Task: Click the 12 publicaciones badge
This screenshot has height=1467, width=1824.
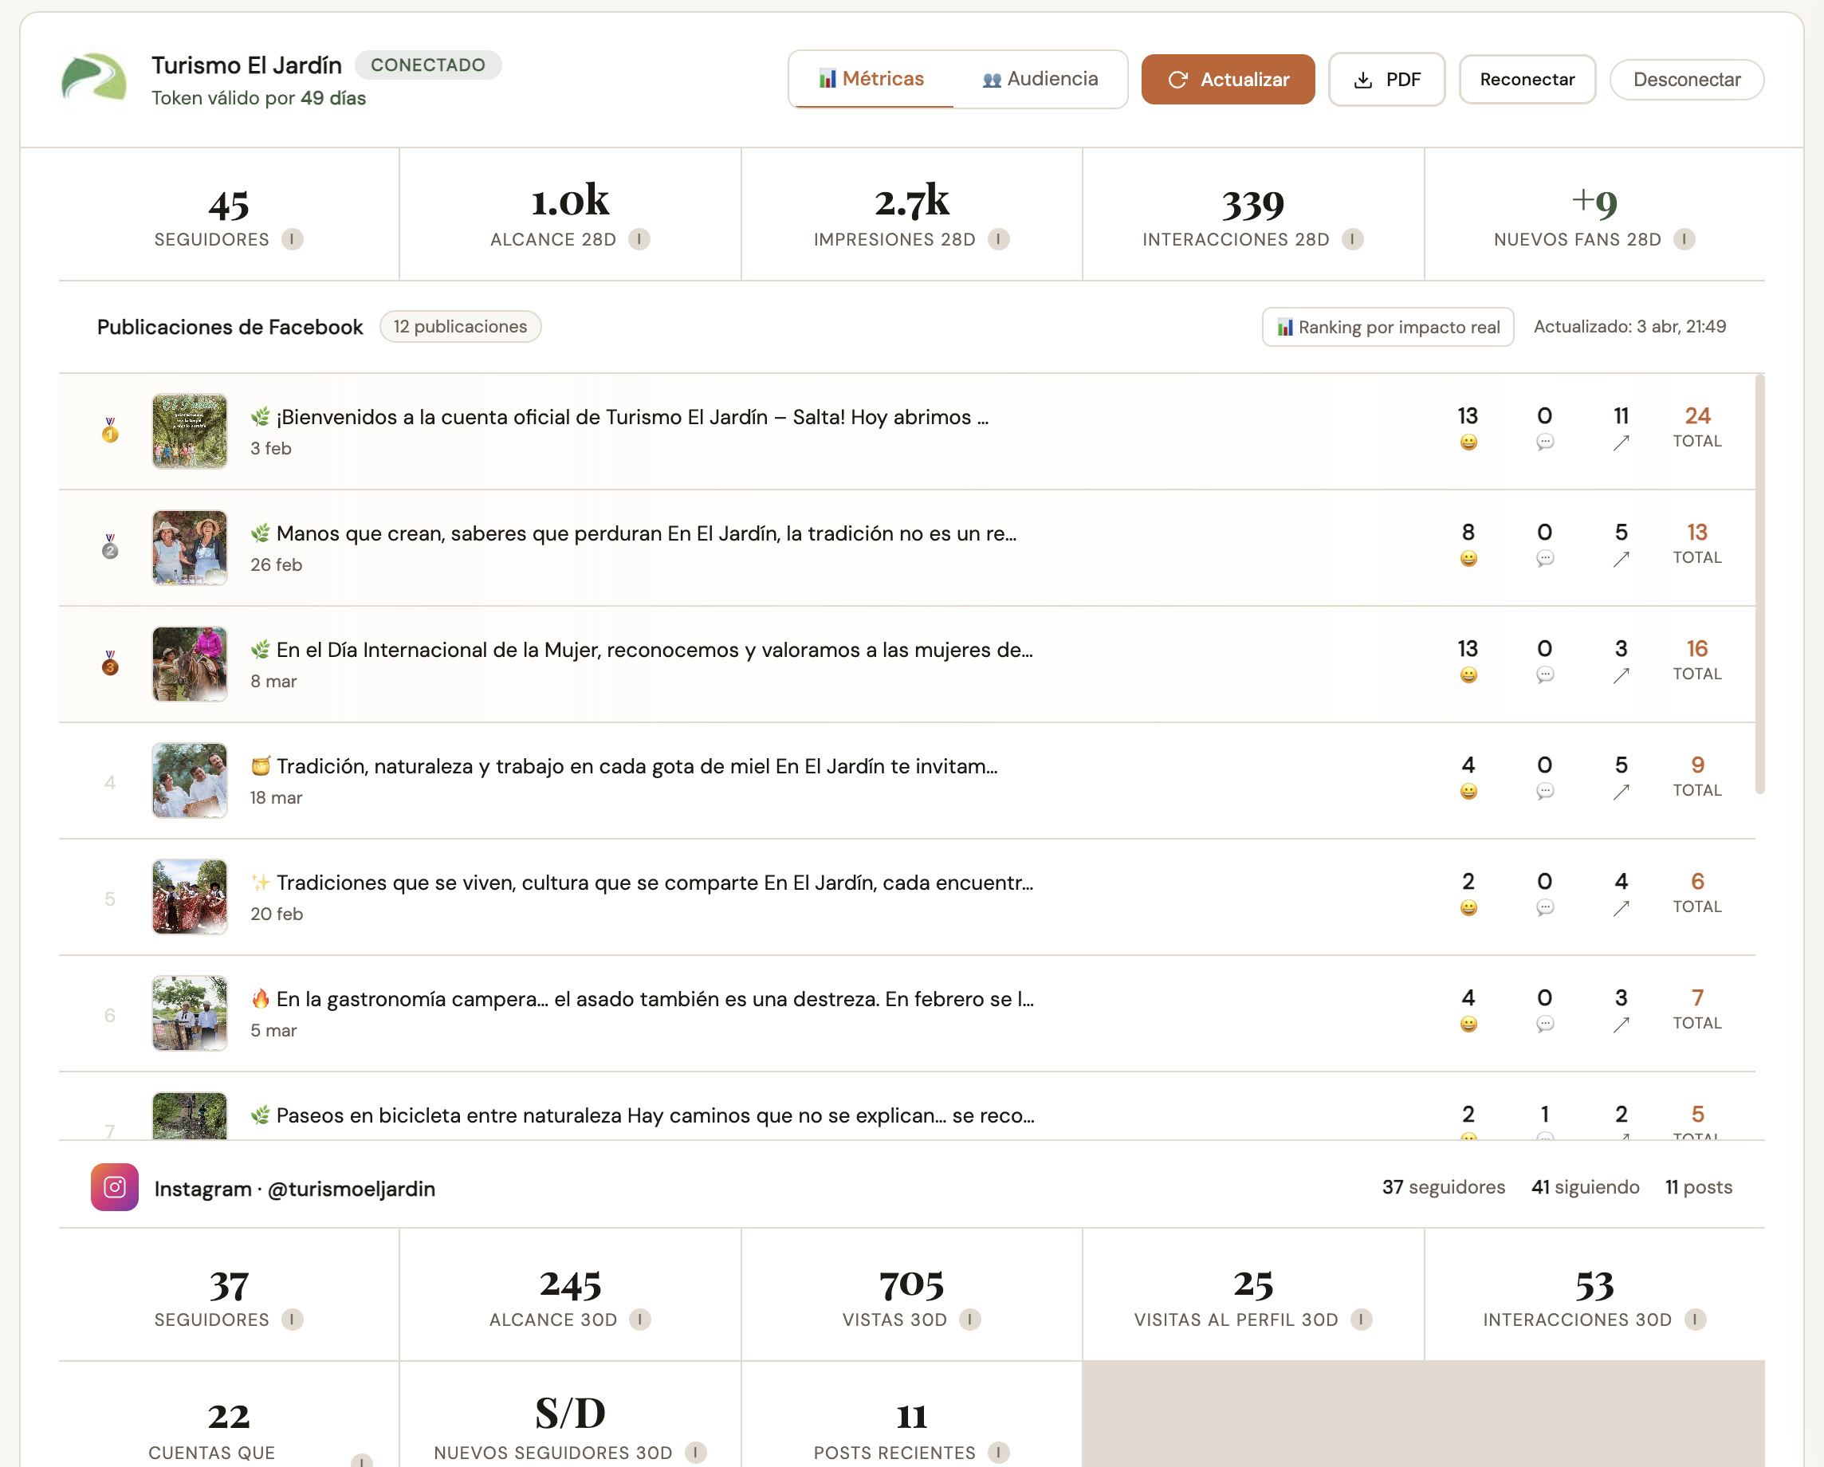Action: point(460,327)
